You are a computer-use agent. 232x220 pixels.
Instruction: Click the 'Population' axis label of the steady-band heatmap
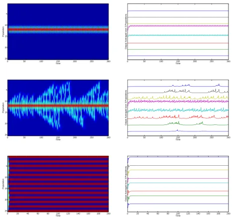(3, 31)
